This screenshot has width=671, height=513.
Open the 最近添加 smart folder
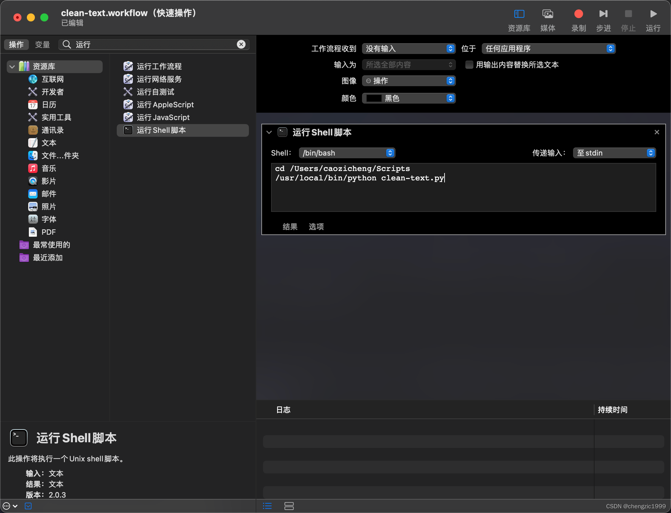(41, 258)
